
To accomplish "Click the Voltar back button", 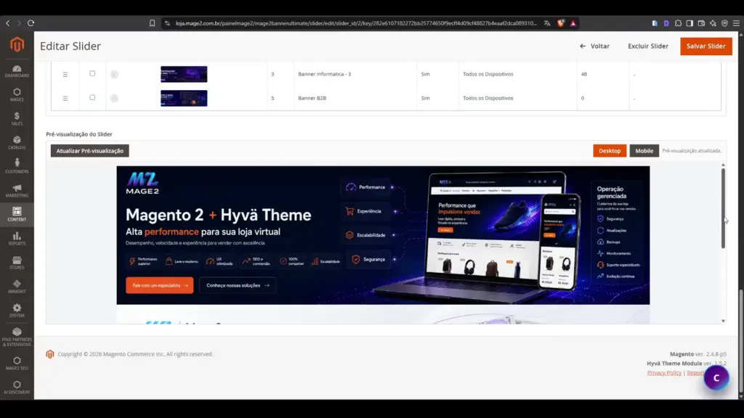I will point(594,46).
